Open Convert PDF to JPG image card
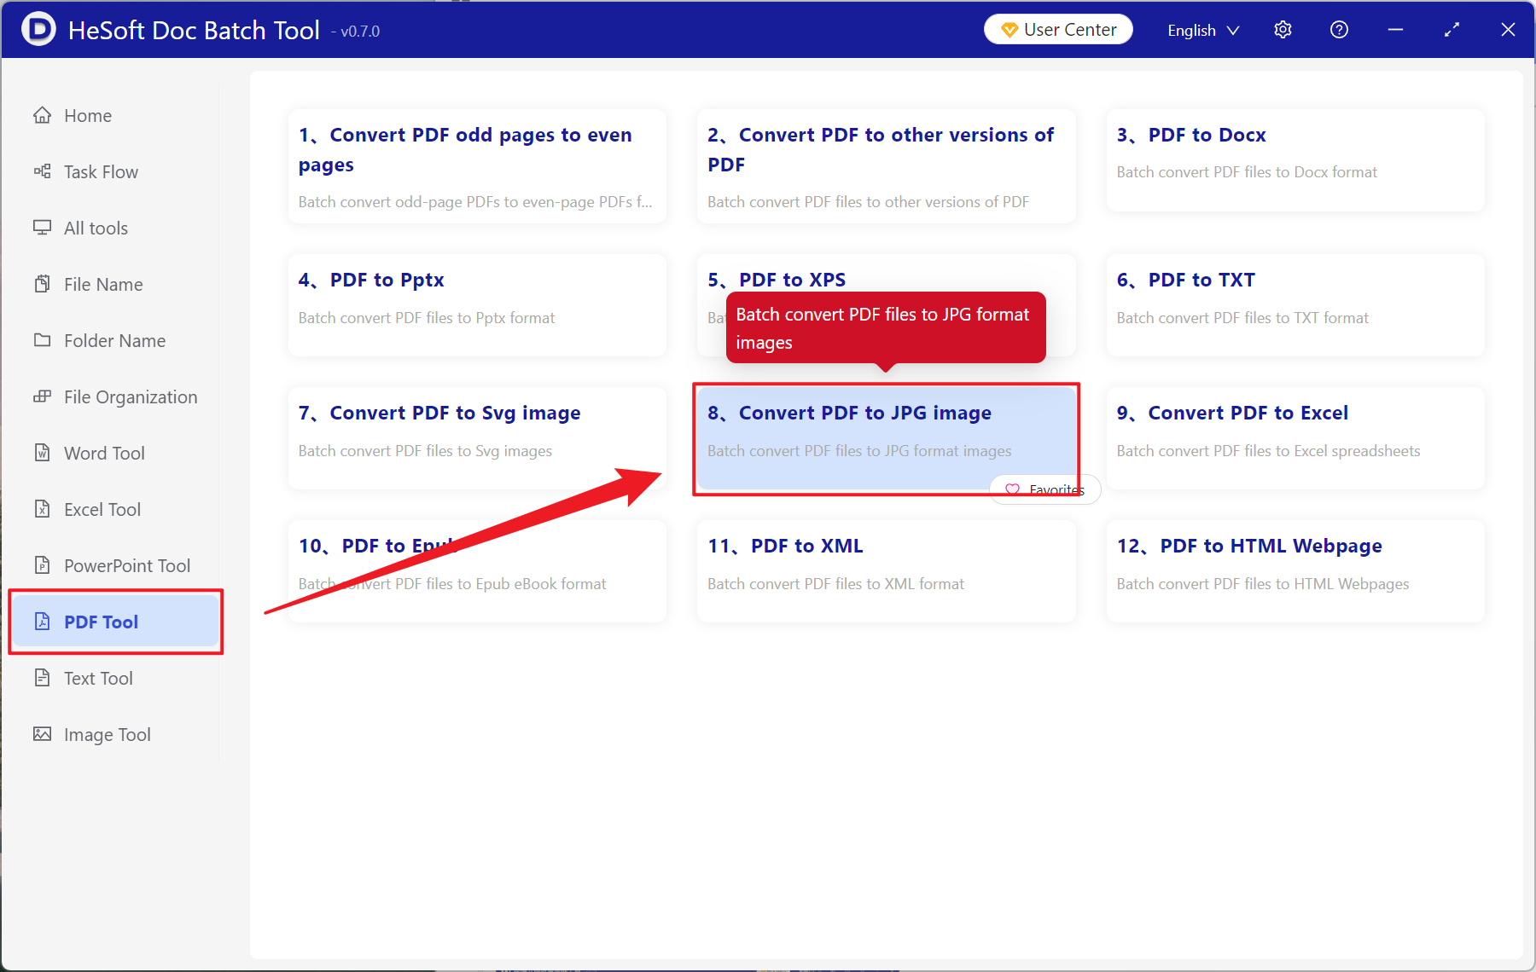This screenshot has width=1536, height=972. click(x=886, y=437)
